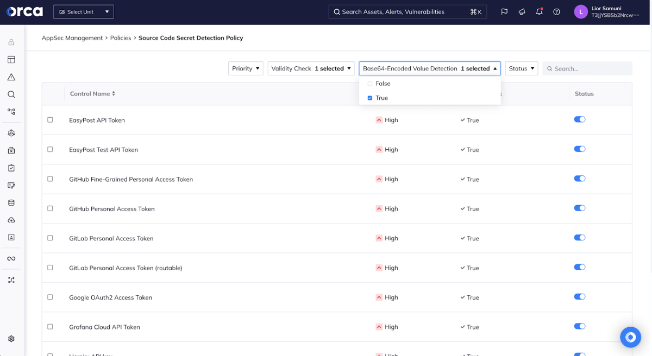Image resolution: width=652 pixels, height=356 pixels.
Task: Click Source Code Secret Detection Policy breadcrumb
Action: 191,38
